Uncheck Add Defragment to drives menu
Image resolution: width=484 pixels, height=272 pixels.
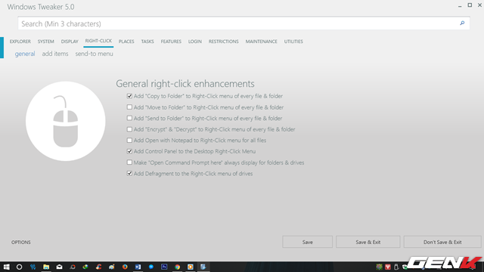point(129,173)
